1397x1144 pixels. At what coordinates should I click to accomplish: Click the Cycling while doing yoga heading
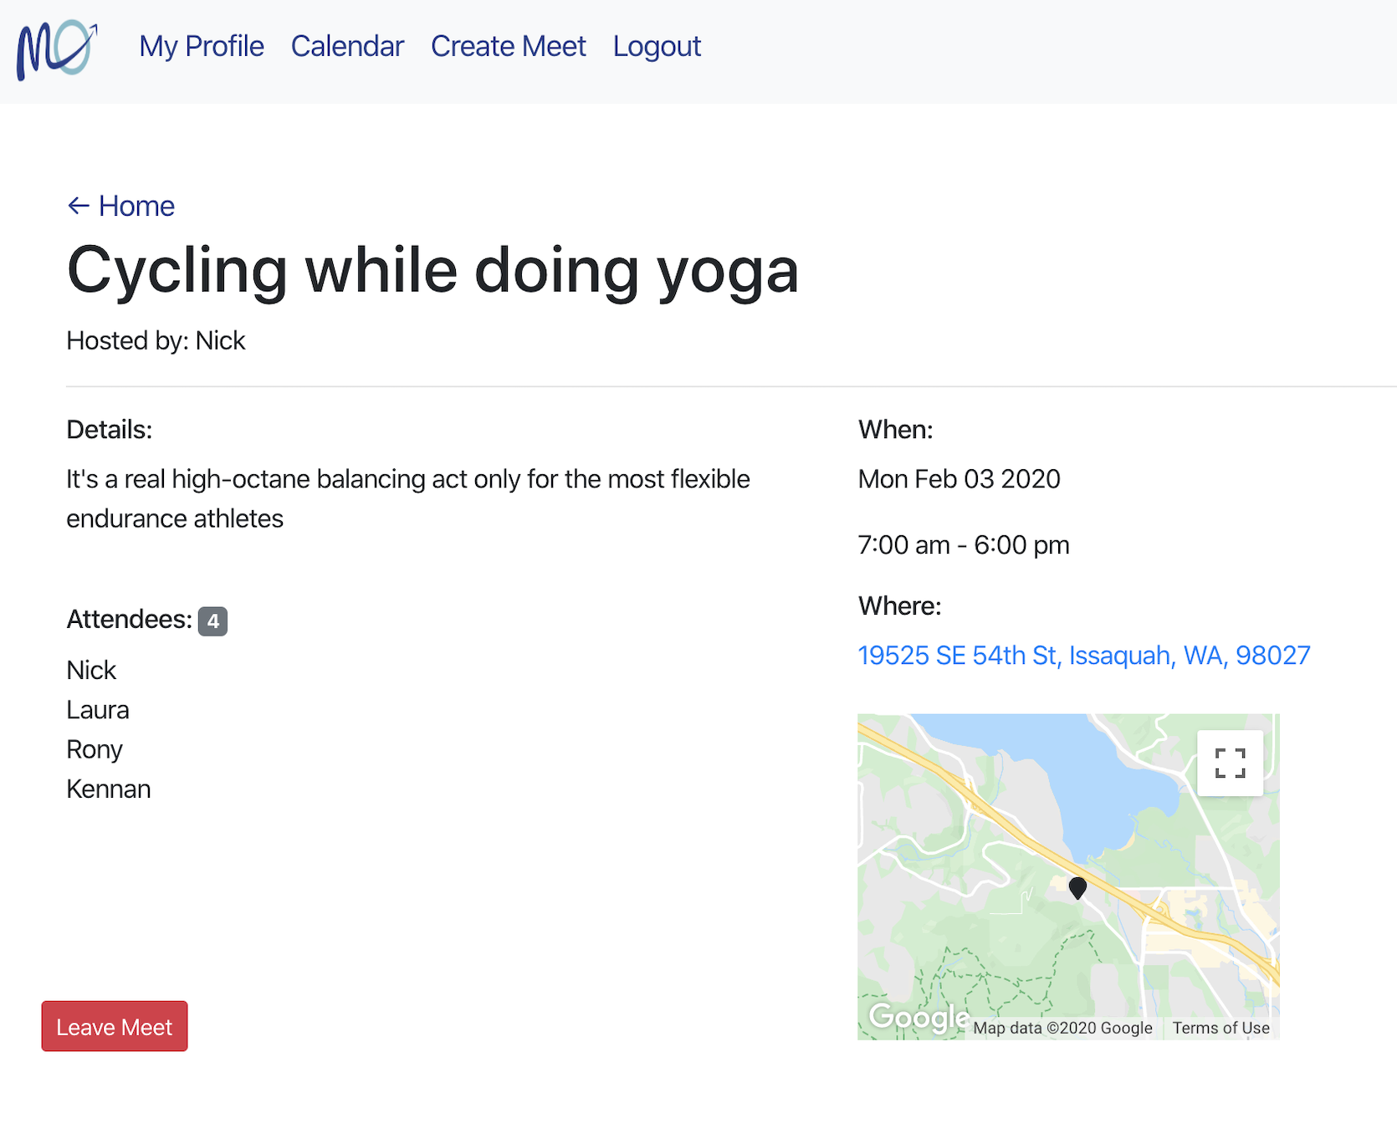[x=432, y=271]
